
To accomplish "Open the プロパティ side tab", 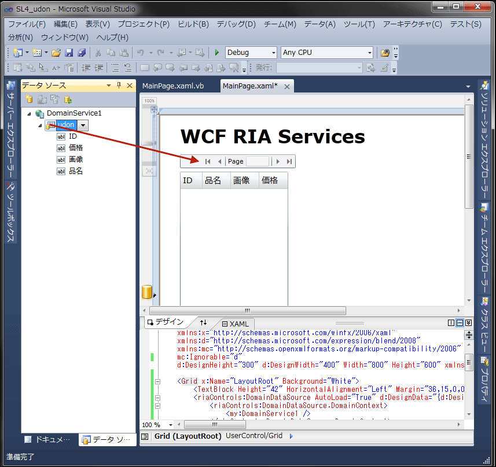I will pos(484,379).
